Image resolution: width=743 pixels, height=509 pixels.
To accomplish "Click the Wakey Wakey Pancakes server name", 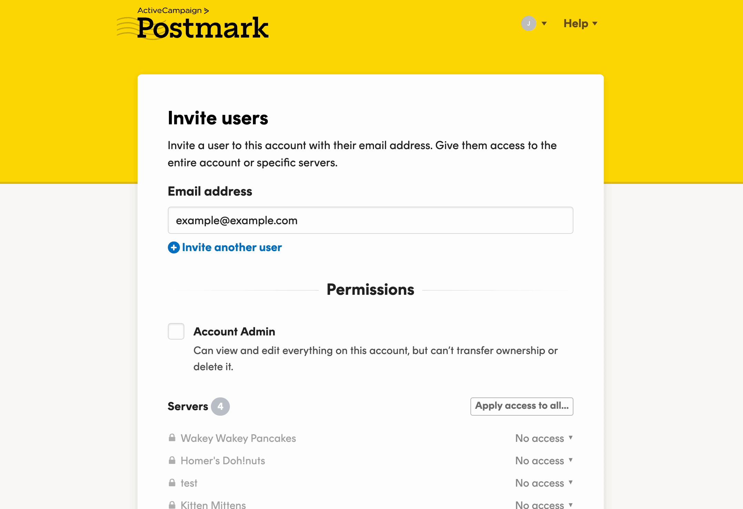I will pos(238,438).
